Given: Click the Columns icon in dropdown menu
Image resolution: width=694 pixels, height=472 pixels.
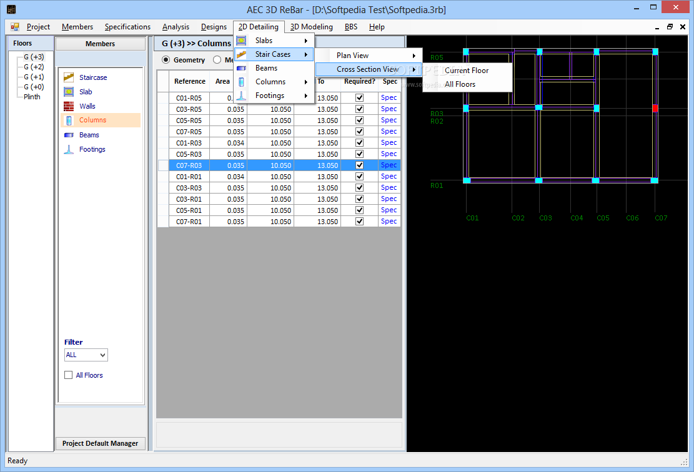Looking at the screenshot, I should (x=241, y=82).
